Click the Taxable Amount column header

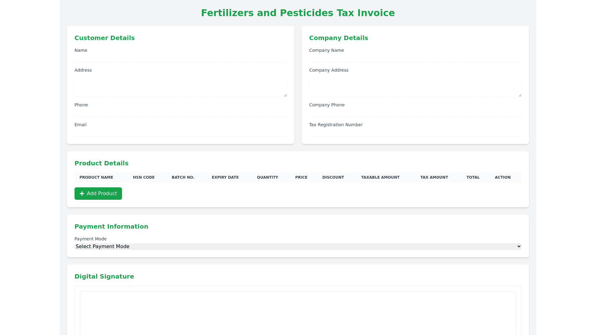click(x=380, y=177)
